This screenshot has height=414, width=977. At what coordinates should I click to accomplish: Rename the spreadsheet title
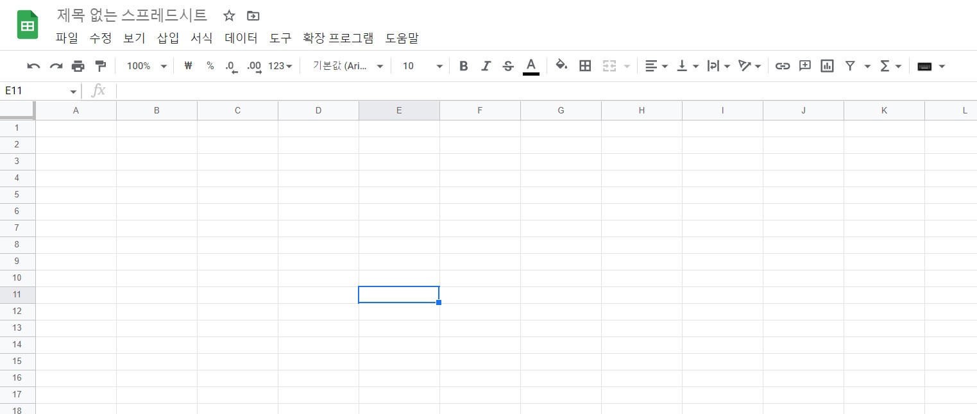(x=131, y=15)
